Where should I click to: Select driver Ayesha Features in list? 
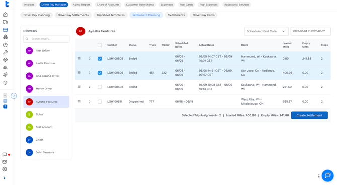tap(46, 102)
